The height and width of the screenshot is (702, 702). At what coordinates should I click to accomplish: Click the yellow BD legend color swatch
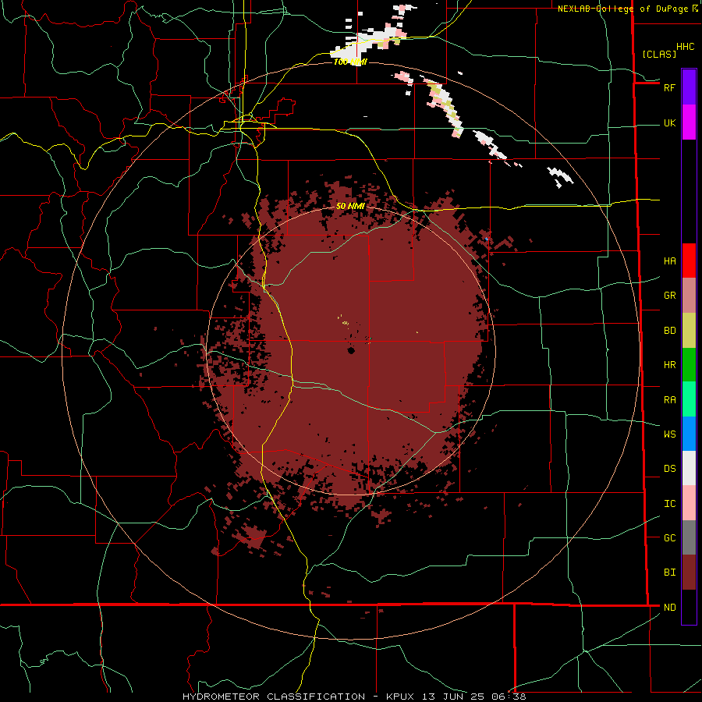pyautogui.click(x=689, y=331)
